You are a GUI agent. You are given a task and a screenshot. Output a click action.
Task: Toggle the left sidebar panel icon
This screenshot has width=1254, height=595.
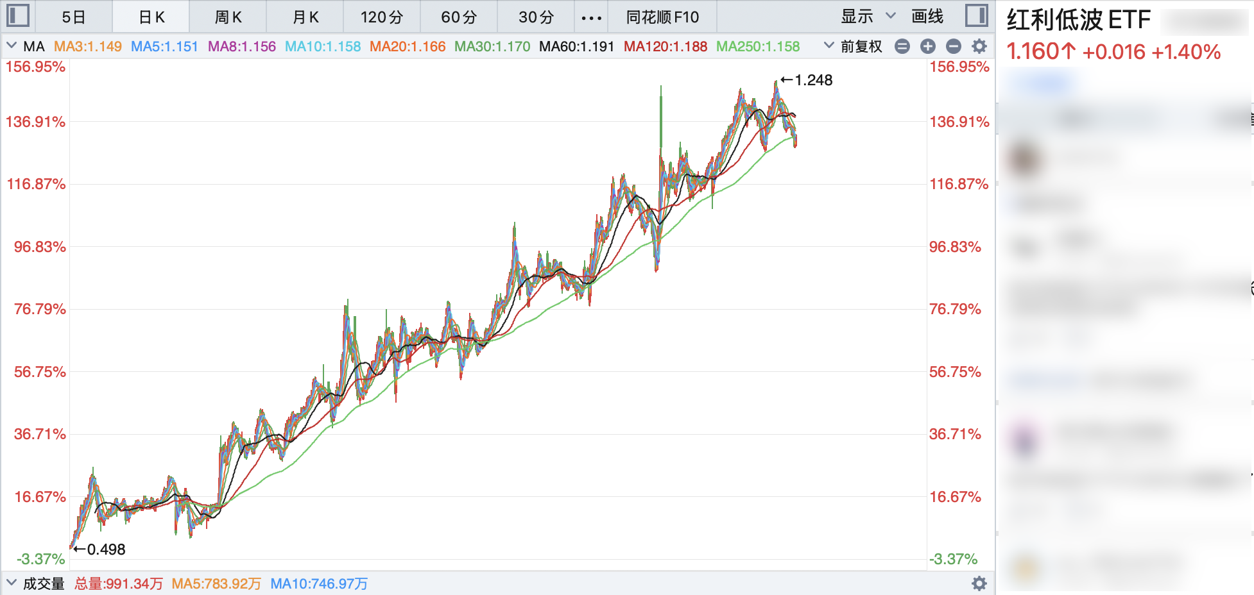(x=18, y=15)
